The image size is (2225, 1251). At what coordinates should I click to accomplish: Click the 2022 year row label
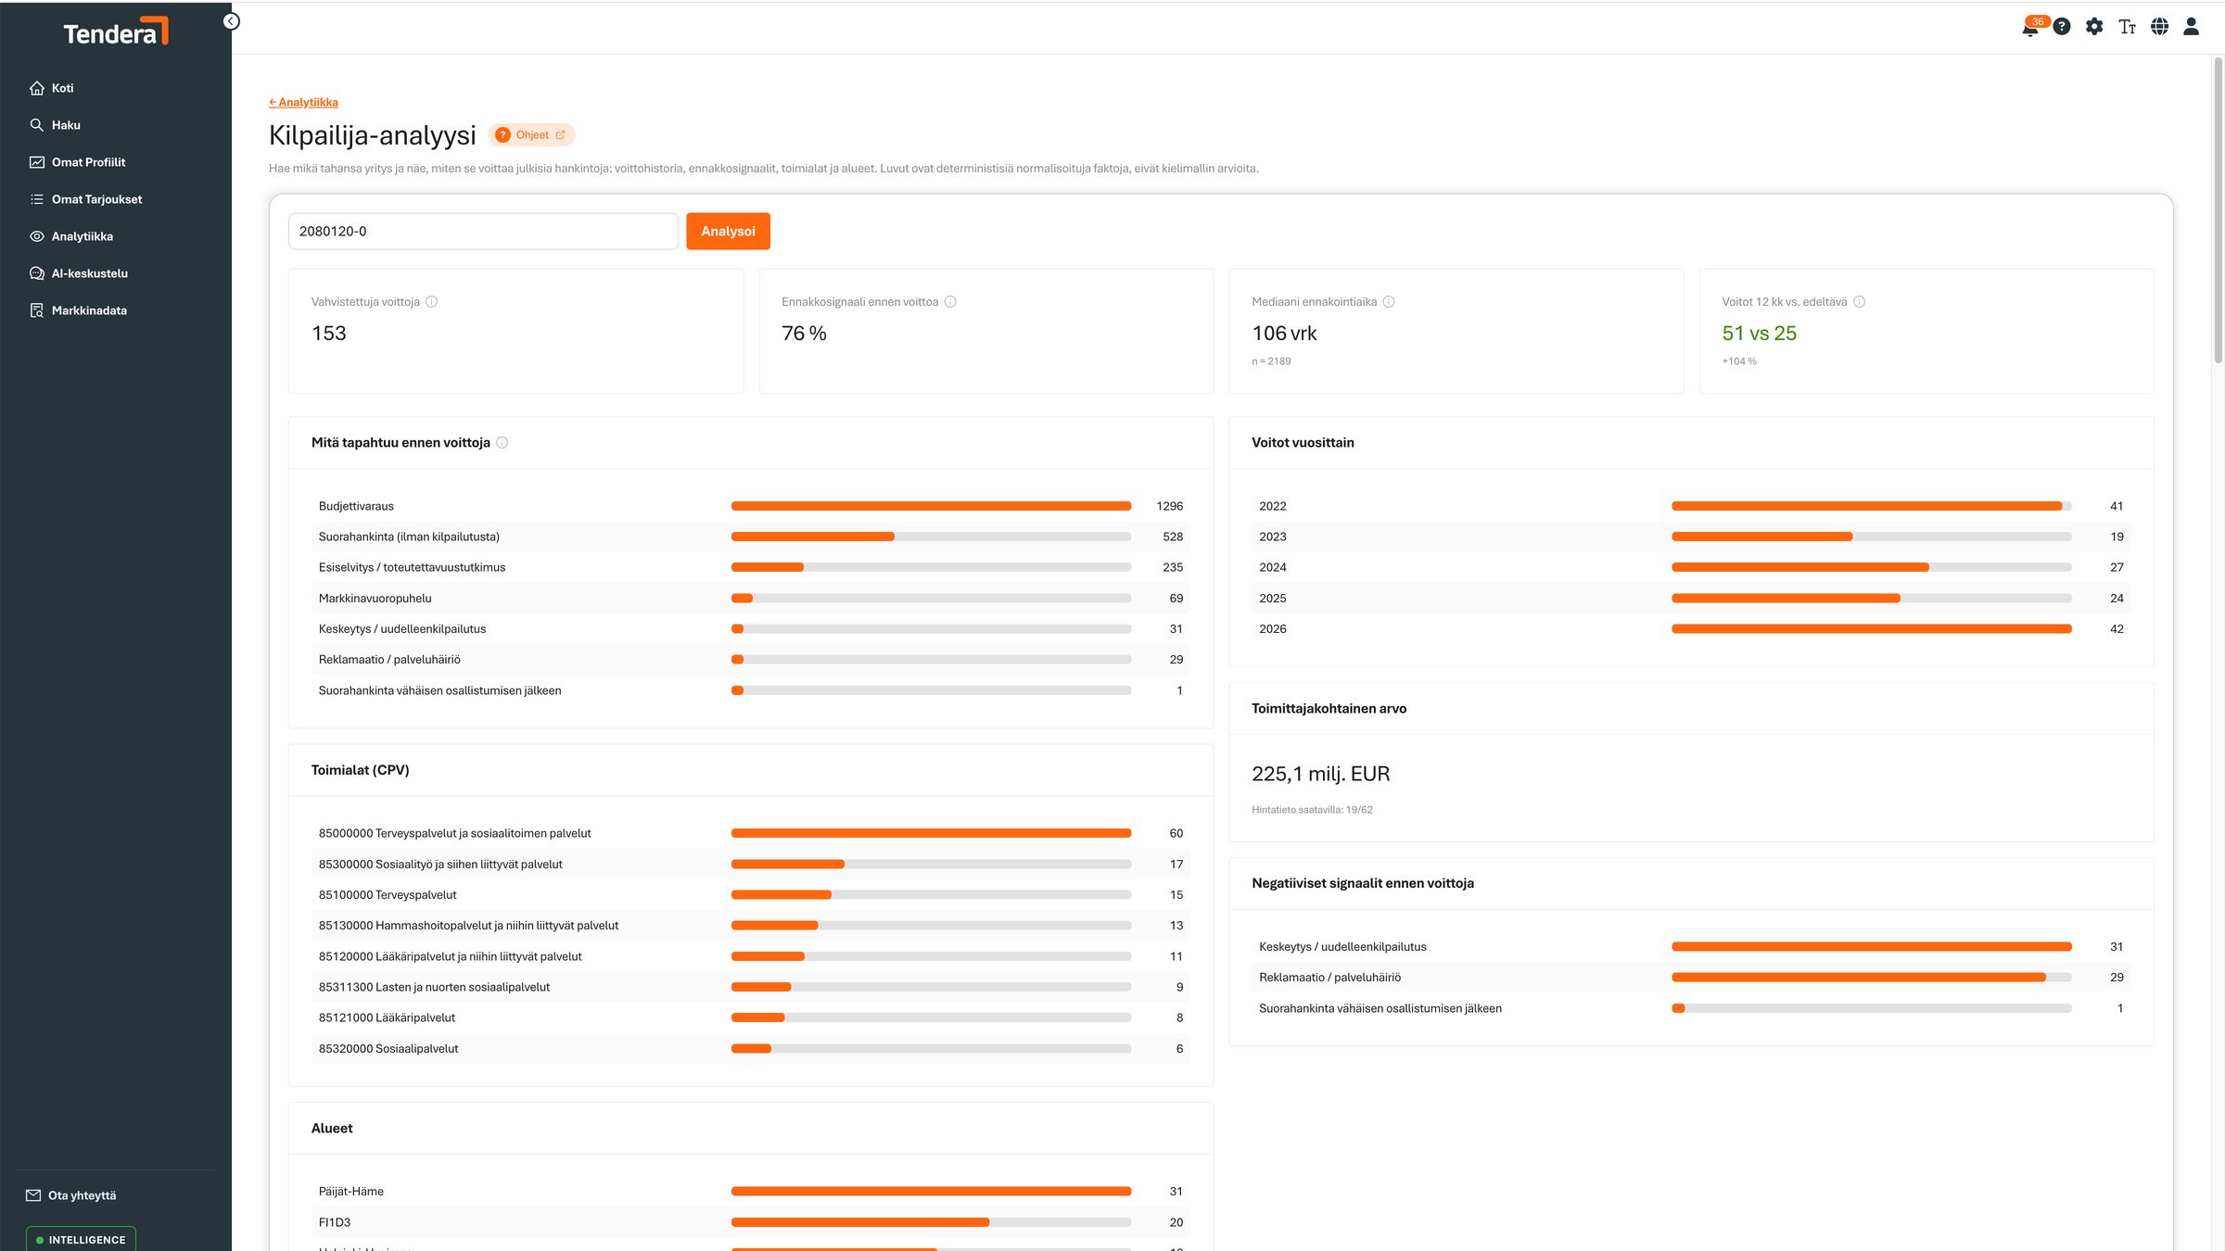click(x=1272, y=506)
